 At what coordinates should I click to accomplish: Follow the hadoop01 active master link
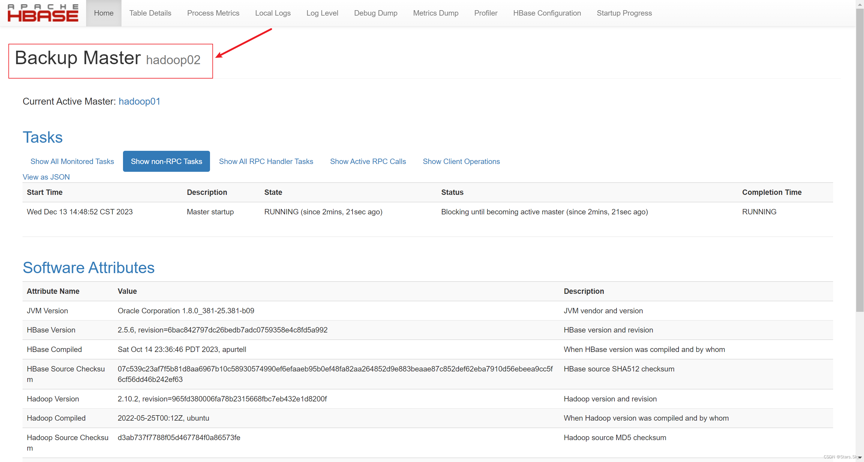(x=139, y=101)
